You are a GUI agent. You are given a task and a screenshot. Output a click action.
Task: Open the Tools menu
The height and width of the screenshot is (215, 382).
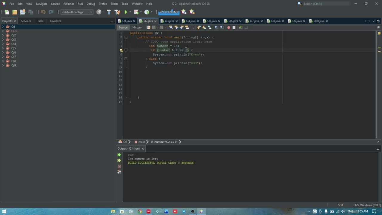[125, 4]
